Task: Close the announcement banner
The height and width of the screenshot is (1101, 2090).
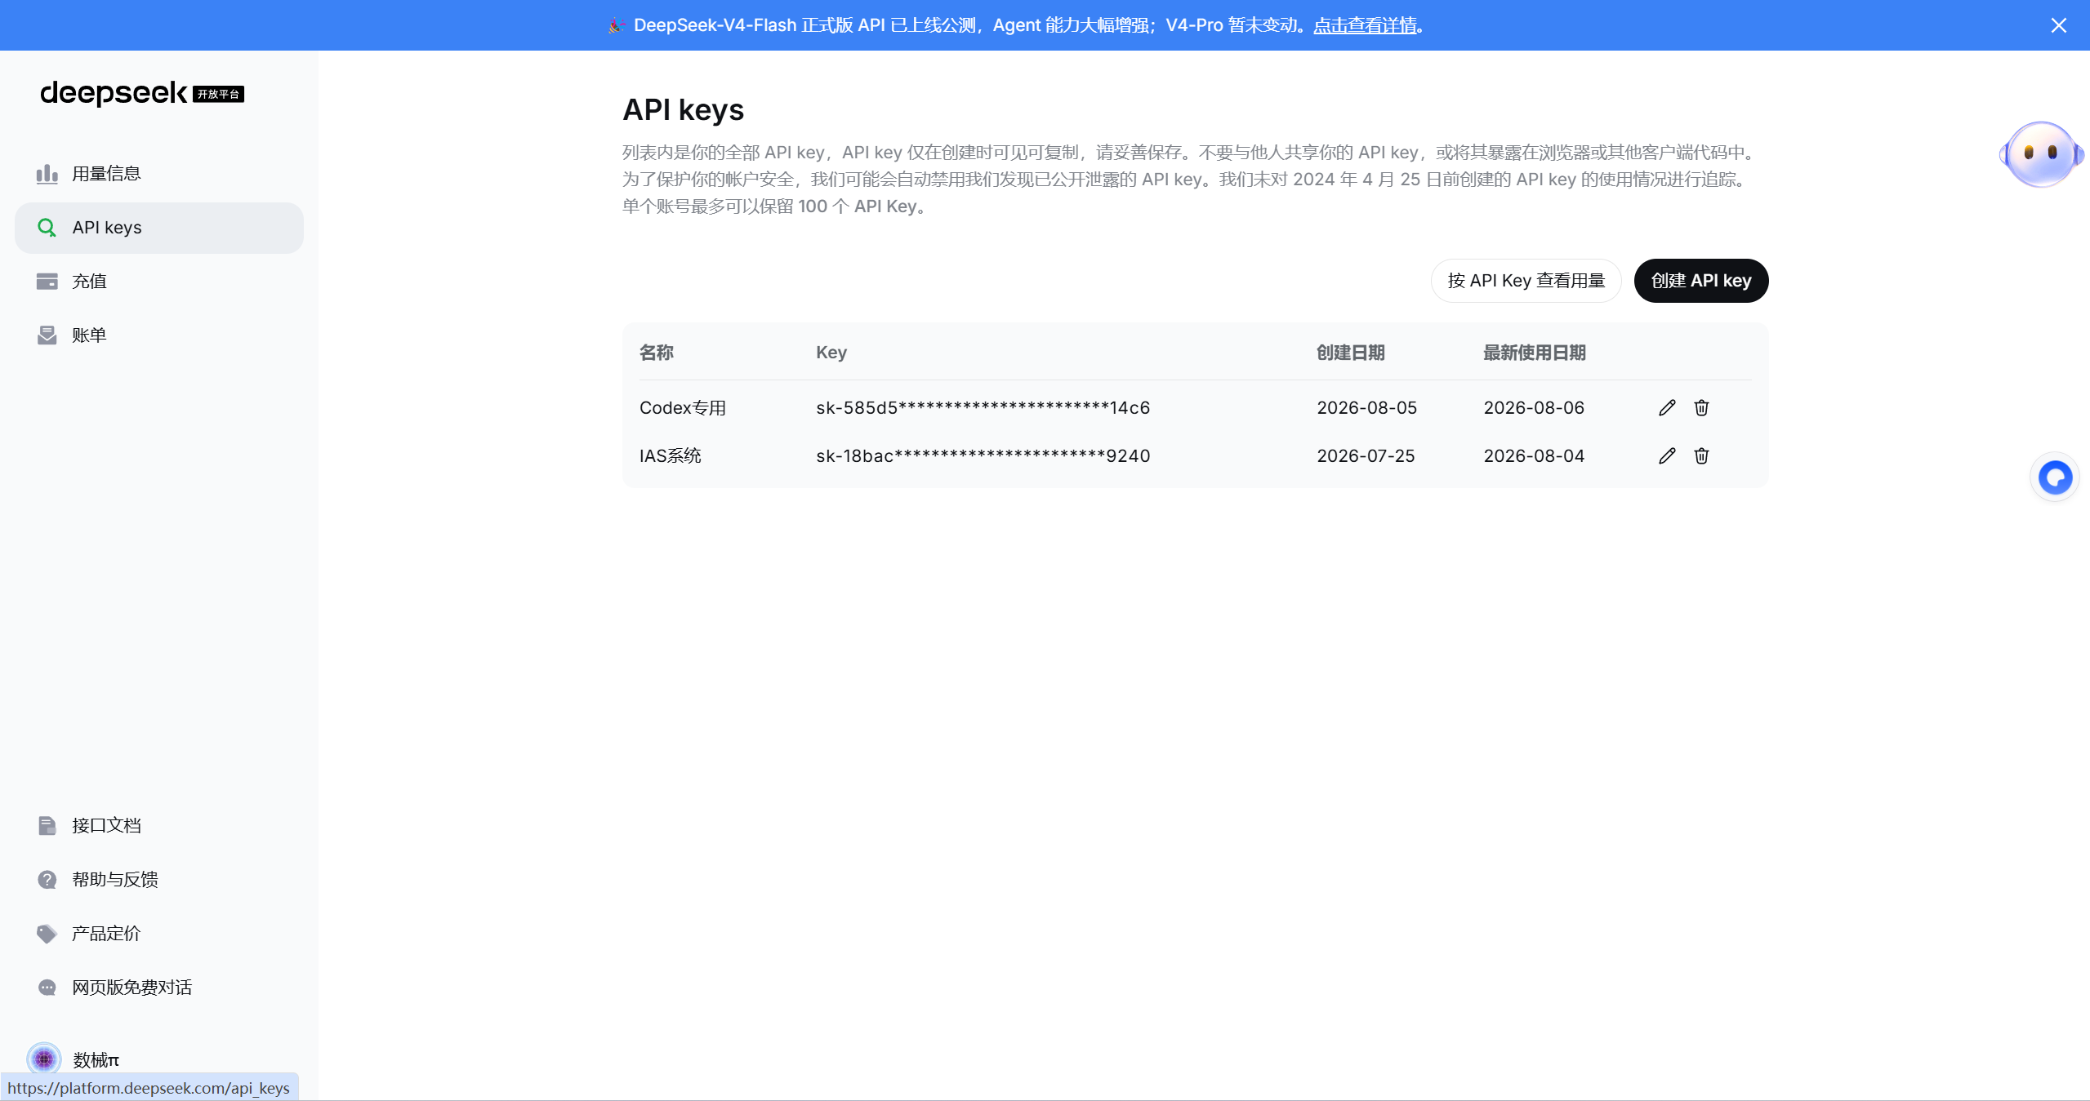Action: coord(2058,25)
